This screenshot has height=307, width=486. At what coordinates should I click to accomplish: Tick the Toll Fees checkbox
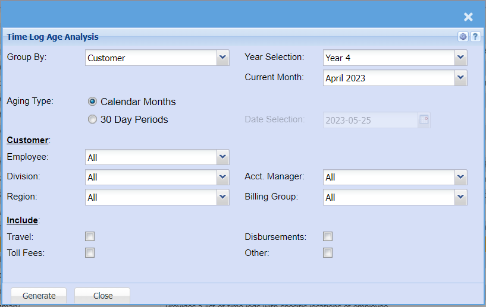[90, 253]
